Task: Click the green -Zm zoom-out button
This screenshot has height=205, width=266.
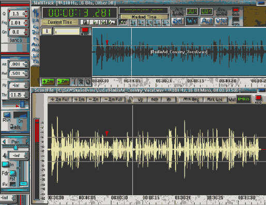Action: click(x=63, y=82)
